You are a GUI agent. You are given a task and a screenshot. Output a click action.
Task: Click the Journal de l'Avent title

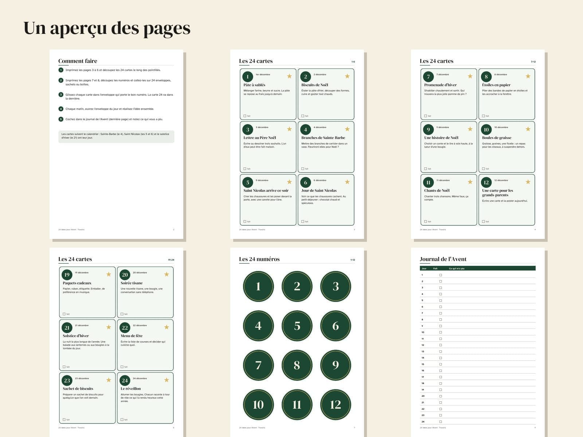[443, 259]
